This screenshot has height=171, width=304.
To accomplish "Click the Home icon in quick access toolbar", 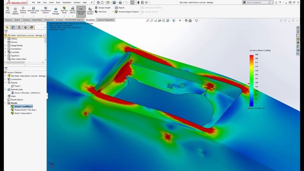I will (98, 2).
